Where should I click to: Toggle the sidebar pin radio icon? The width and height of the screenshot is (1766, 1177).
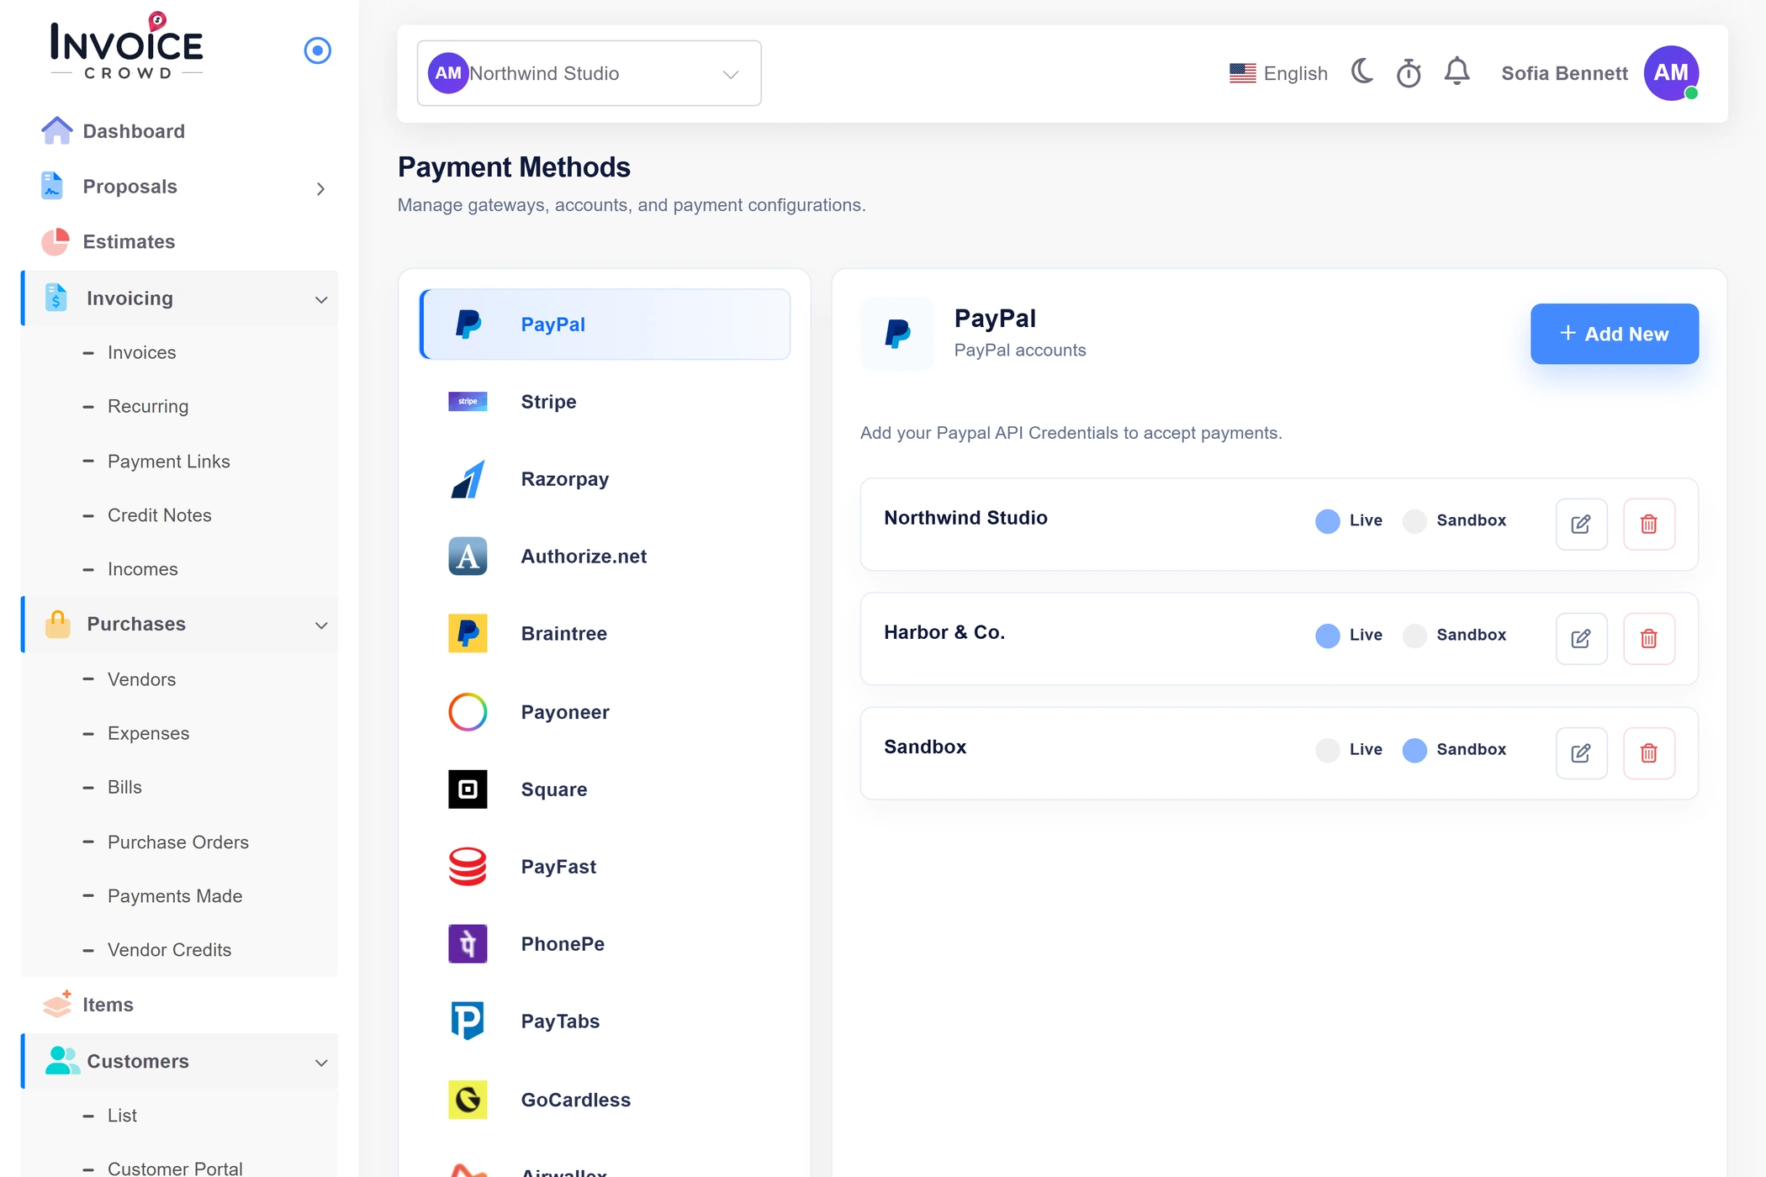click(317, 50)
